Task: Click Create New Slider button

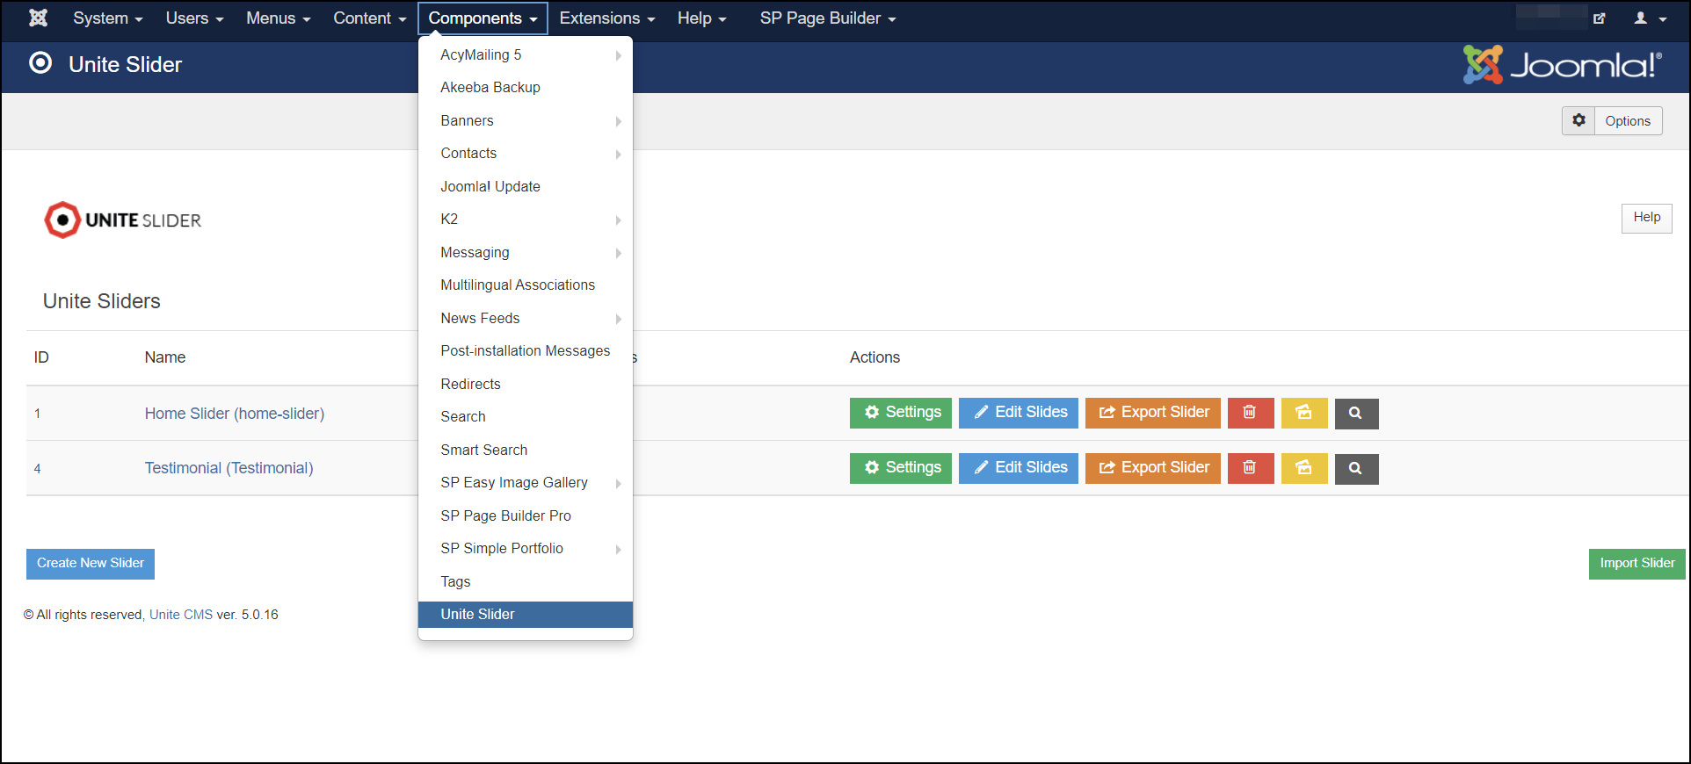Action: 91,564
